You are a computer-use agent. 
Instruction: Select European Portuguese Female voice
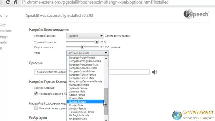pos(85,61)
